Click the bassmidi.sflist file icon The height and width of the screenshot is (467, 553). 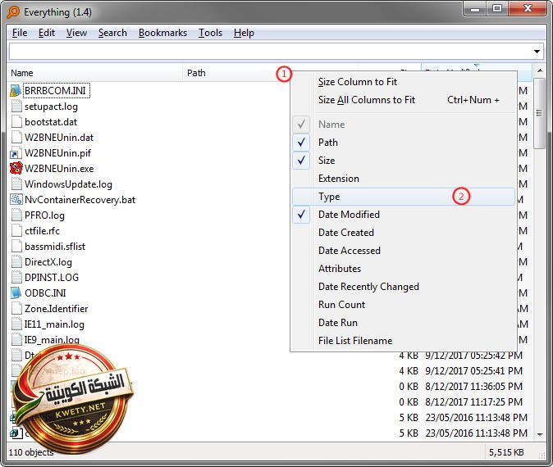[16, 247]
